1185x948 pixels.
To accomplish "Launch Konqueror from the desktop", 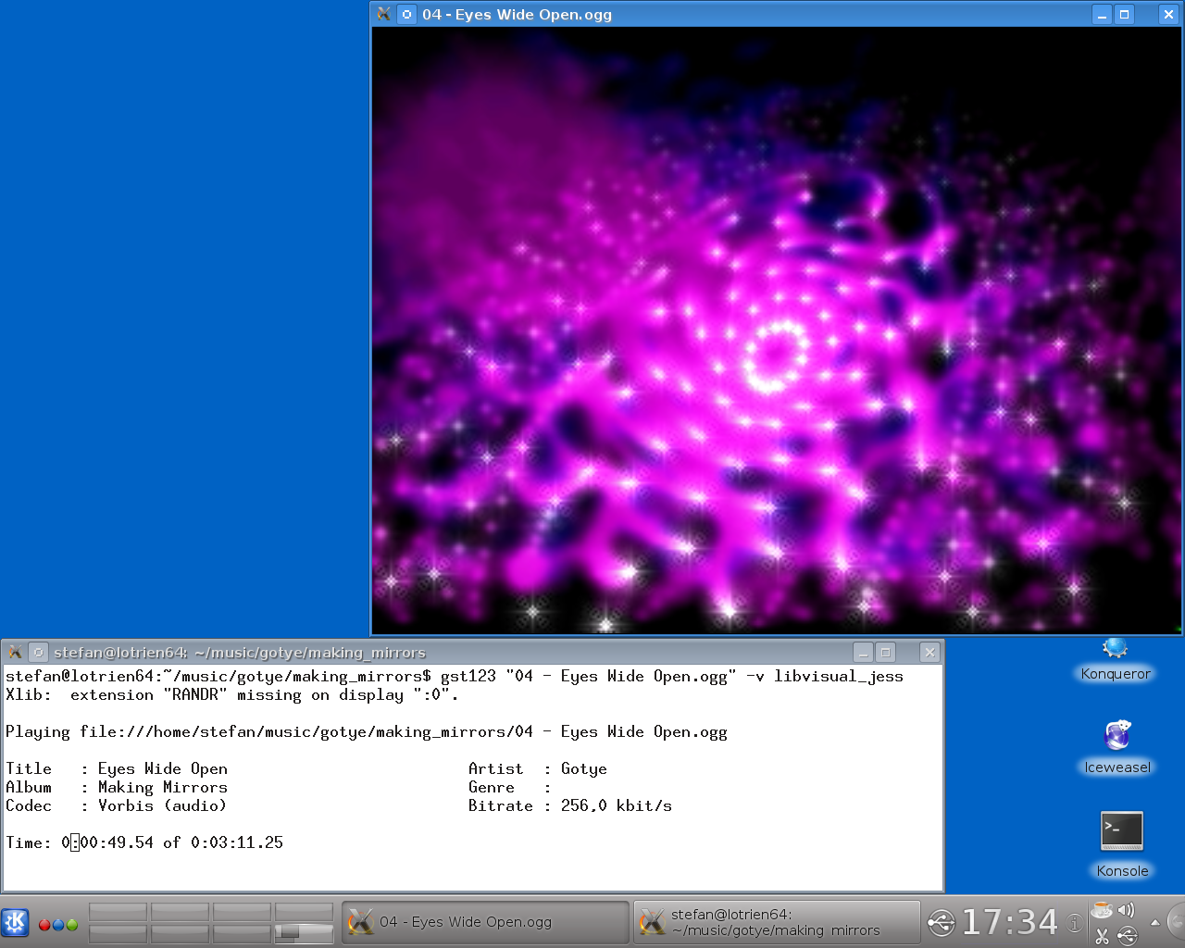I will pyautogui.click(x=1116, y=659).
